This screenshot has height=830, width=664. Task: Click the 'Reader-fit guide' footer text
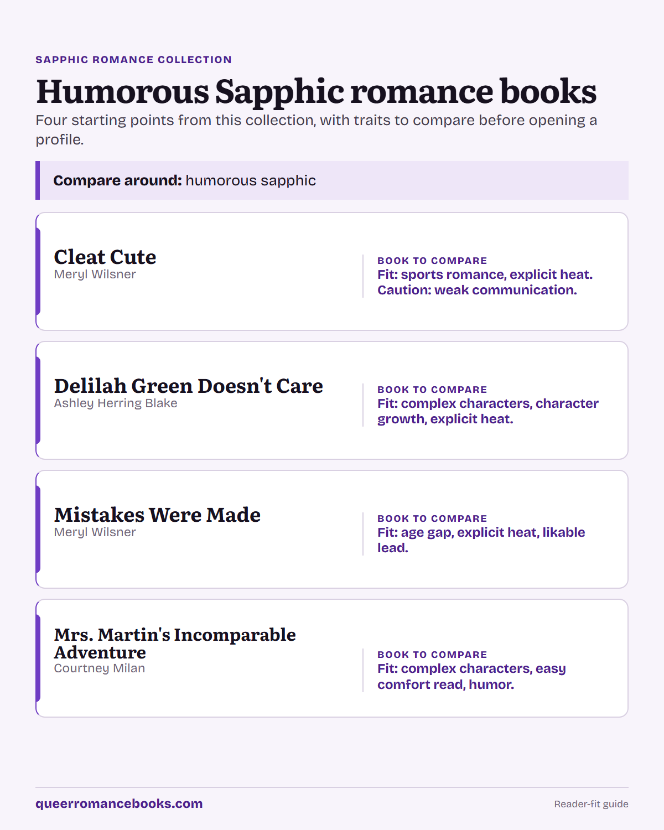point(591,804)
